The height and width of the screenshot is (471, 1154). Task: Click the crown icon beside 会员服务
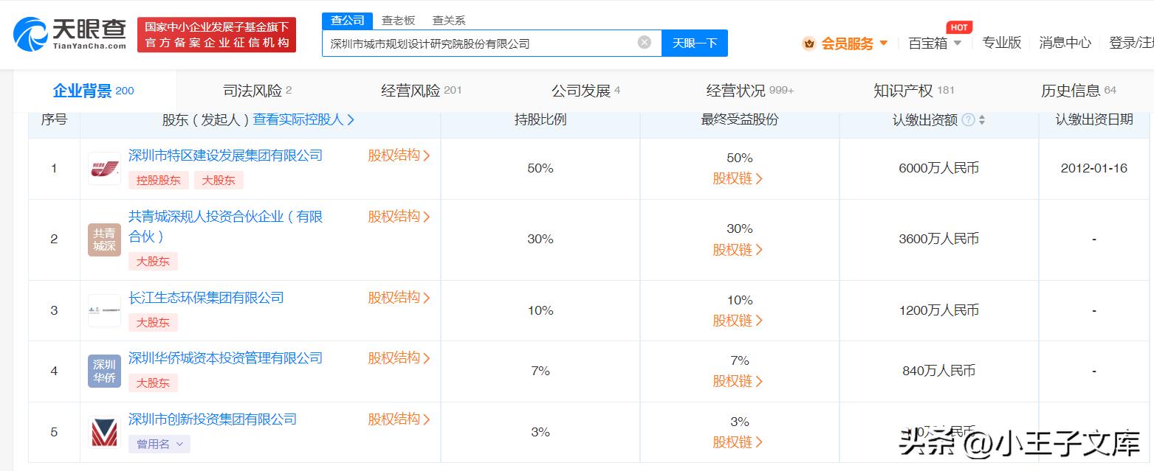pyautogui.click(x=808, y=43)
